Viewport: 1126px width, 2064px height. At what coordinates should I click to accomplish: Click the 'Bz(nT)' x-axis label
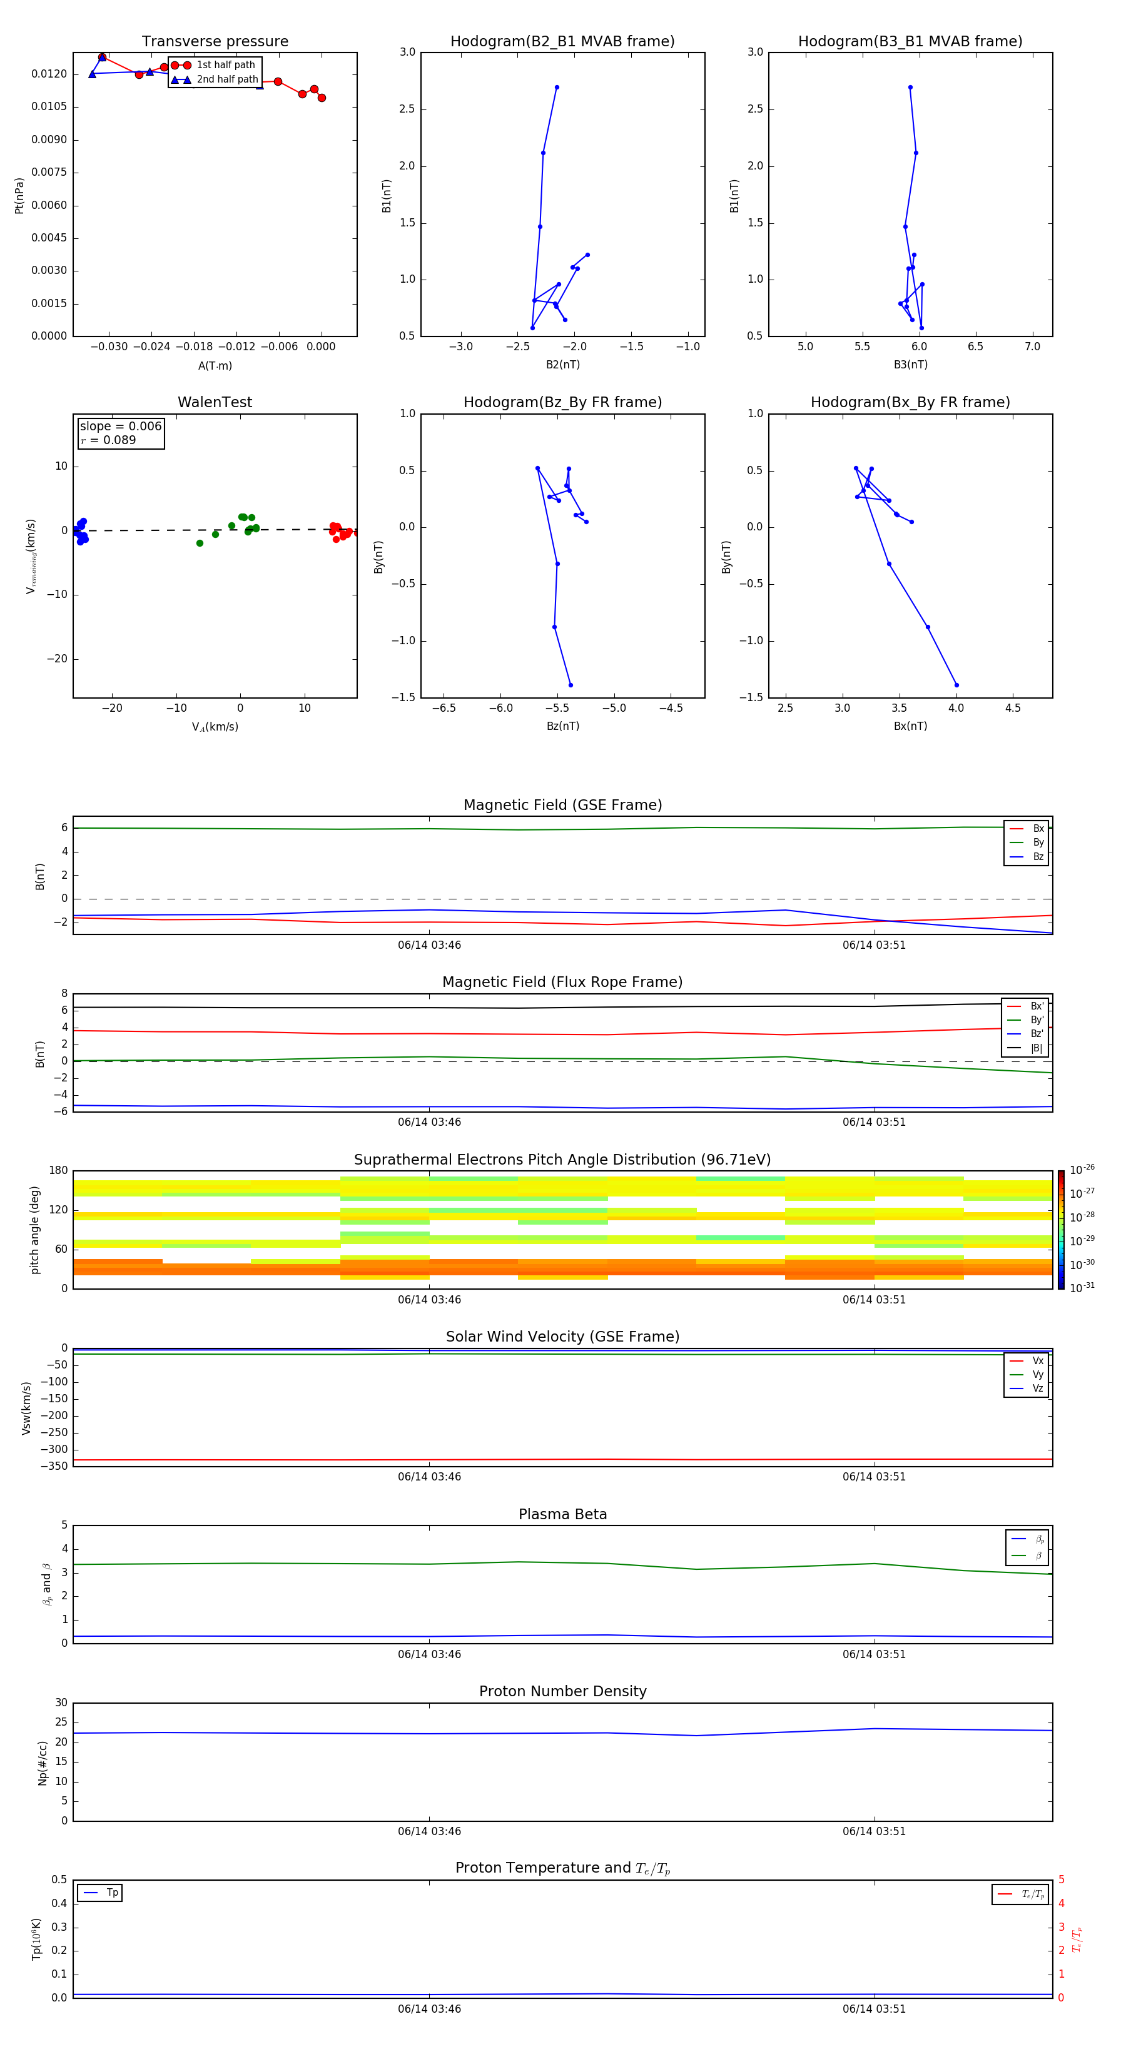click(x=562, y=726)
